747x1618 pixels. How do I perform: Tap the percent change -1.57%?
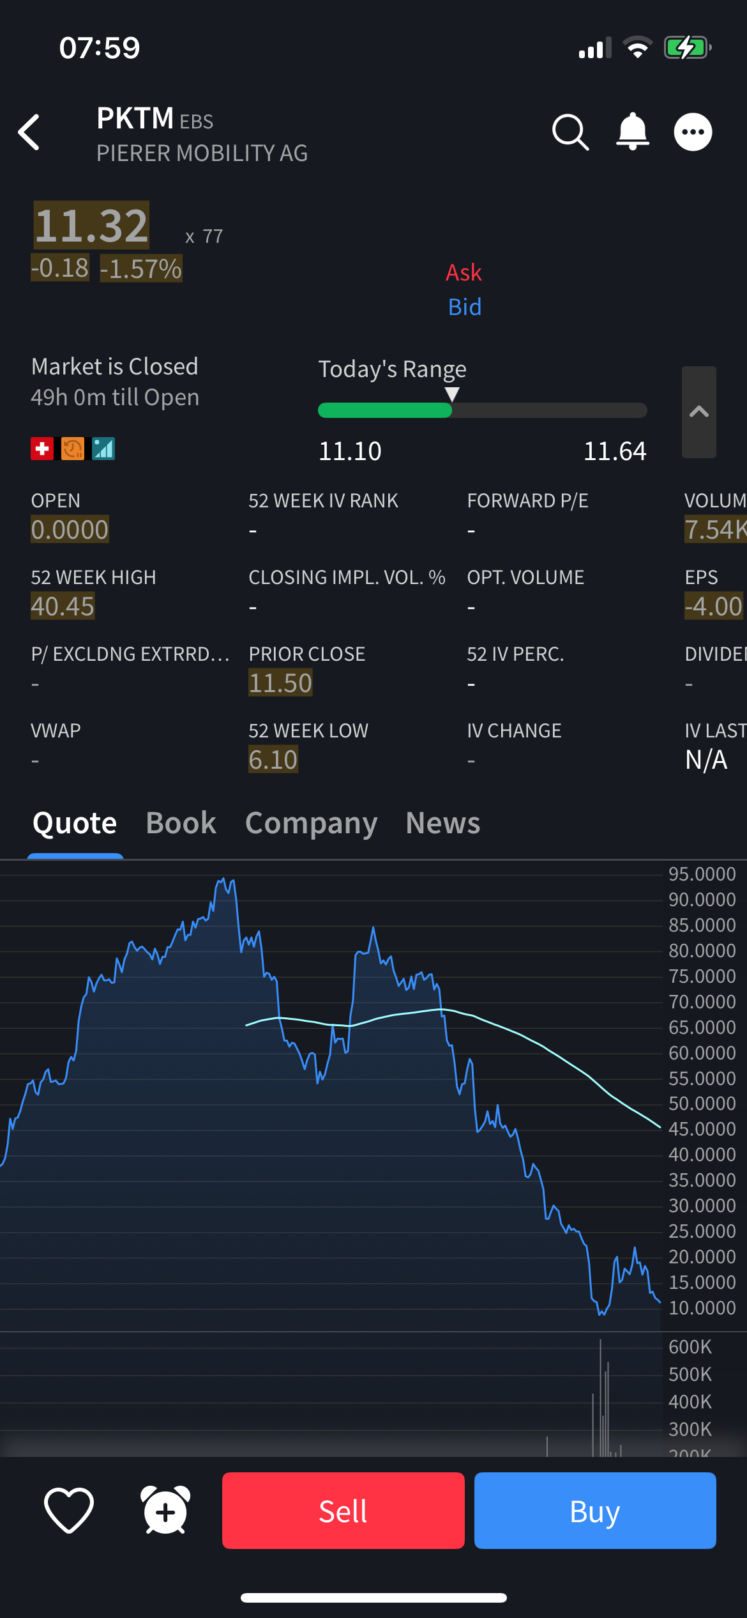(x=141, y=268)
